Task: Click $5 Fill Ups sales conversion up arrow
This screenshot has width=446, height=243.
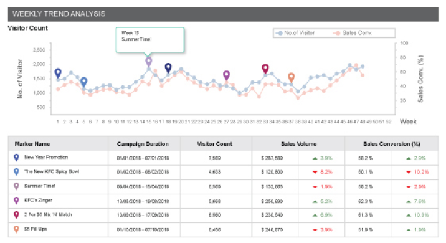Action: coord(409,230)
